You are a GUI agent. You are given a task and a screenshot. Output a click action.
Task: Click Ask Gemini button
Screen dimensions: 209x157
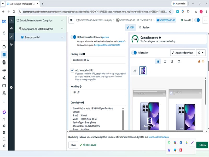tap(179, 4)
